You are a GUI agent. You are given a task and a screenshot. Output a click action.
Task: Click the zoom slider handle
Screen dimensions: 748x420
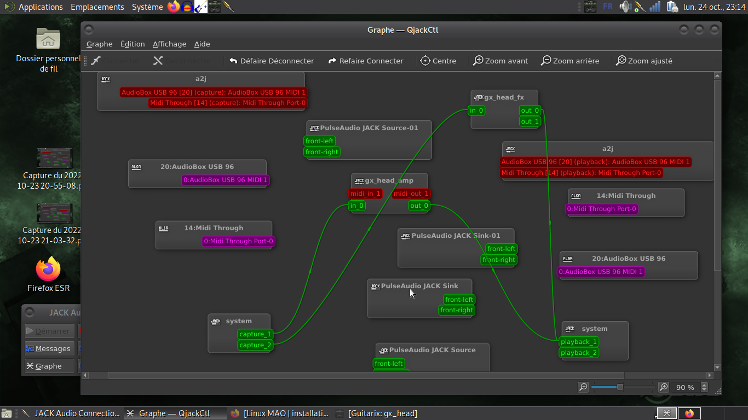(x=620, y=387)
